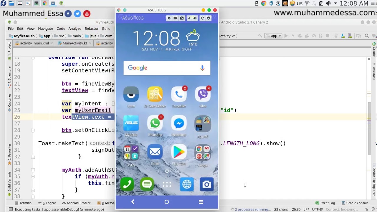The height and width of the screenshot is (212, 377).
Task: Open WhatsApp on the phone
Action: point(155,123)
